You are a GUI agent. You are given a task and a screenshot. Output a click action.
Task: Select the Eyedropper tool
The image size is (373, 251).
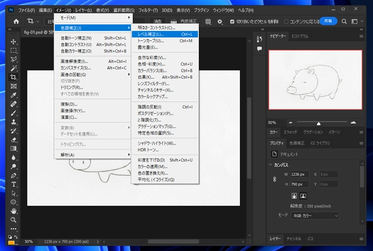point(14,95)
